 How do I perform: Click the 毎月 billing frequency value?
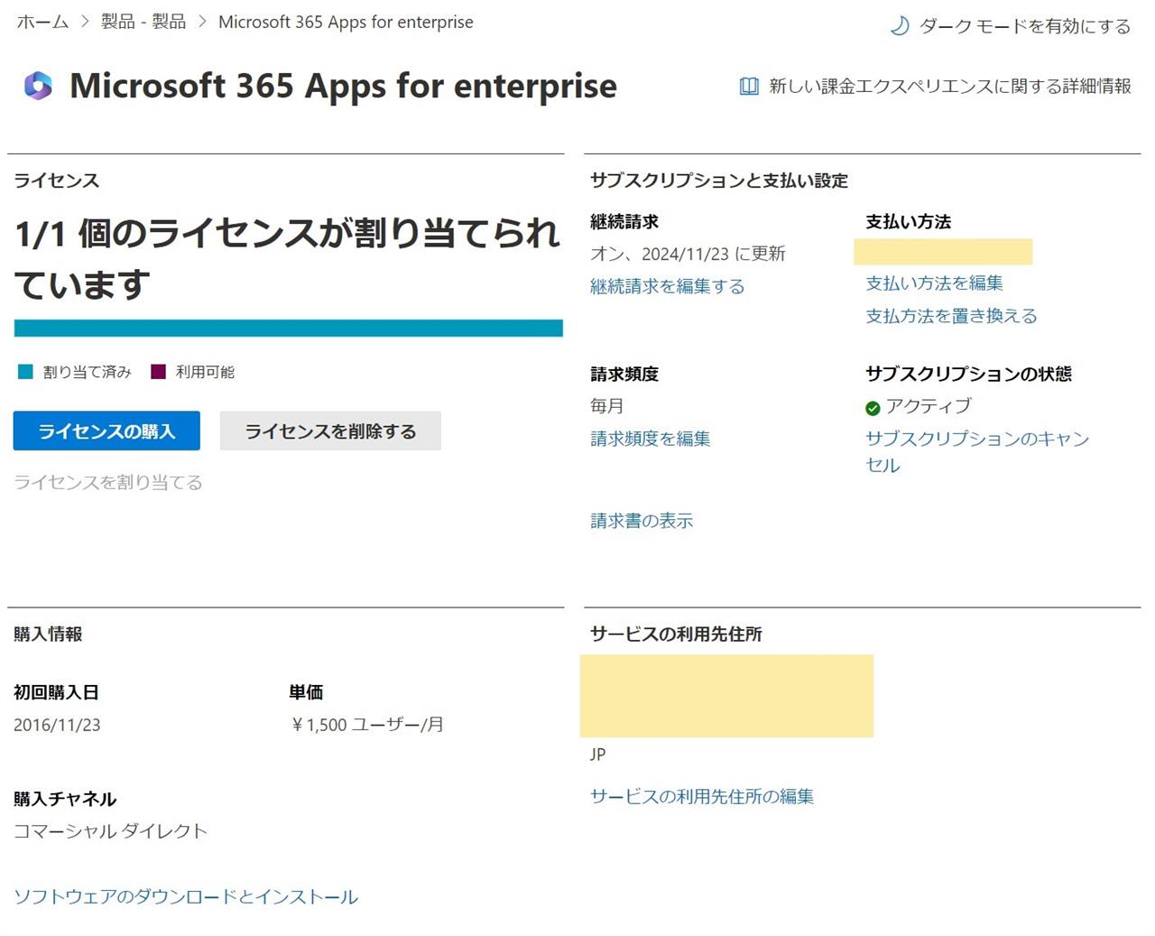coord(607,406)
